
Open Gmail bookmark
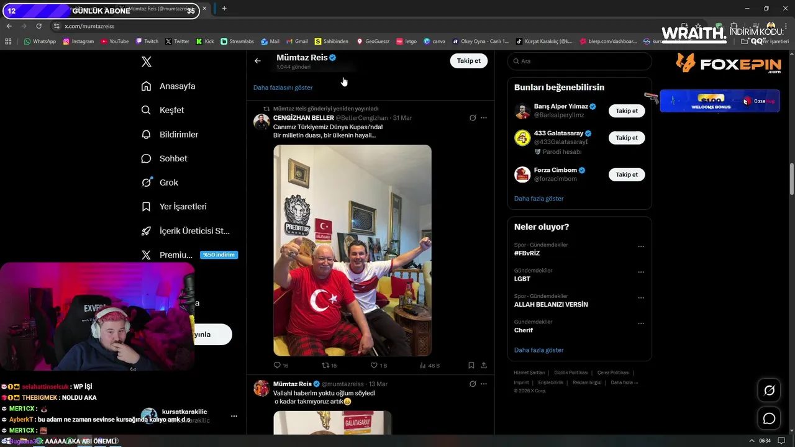(x=297, y=42)
